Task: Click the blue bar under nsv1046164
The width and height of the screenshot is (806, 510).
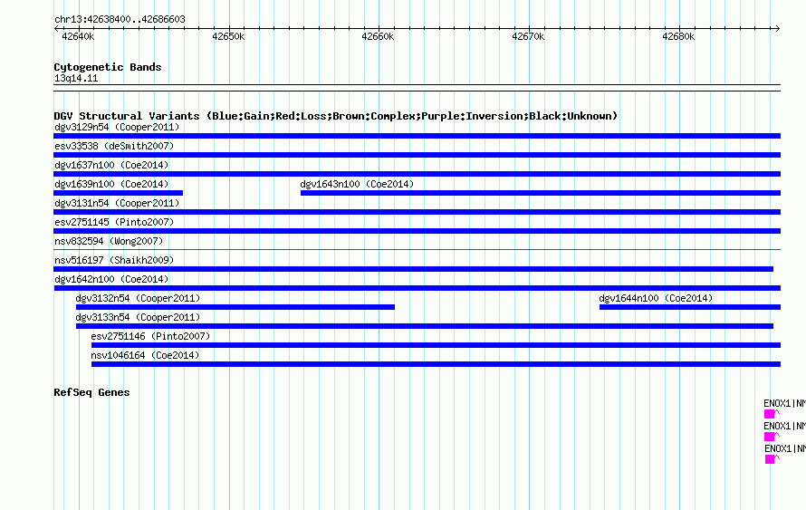Action: pos(436,364)
